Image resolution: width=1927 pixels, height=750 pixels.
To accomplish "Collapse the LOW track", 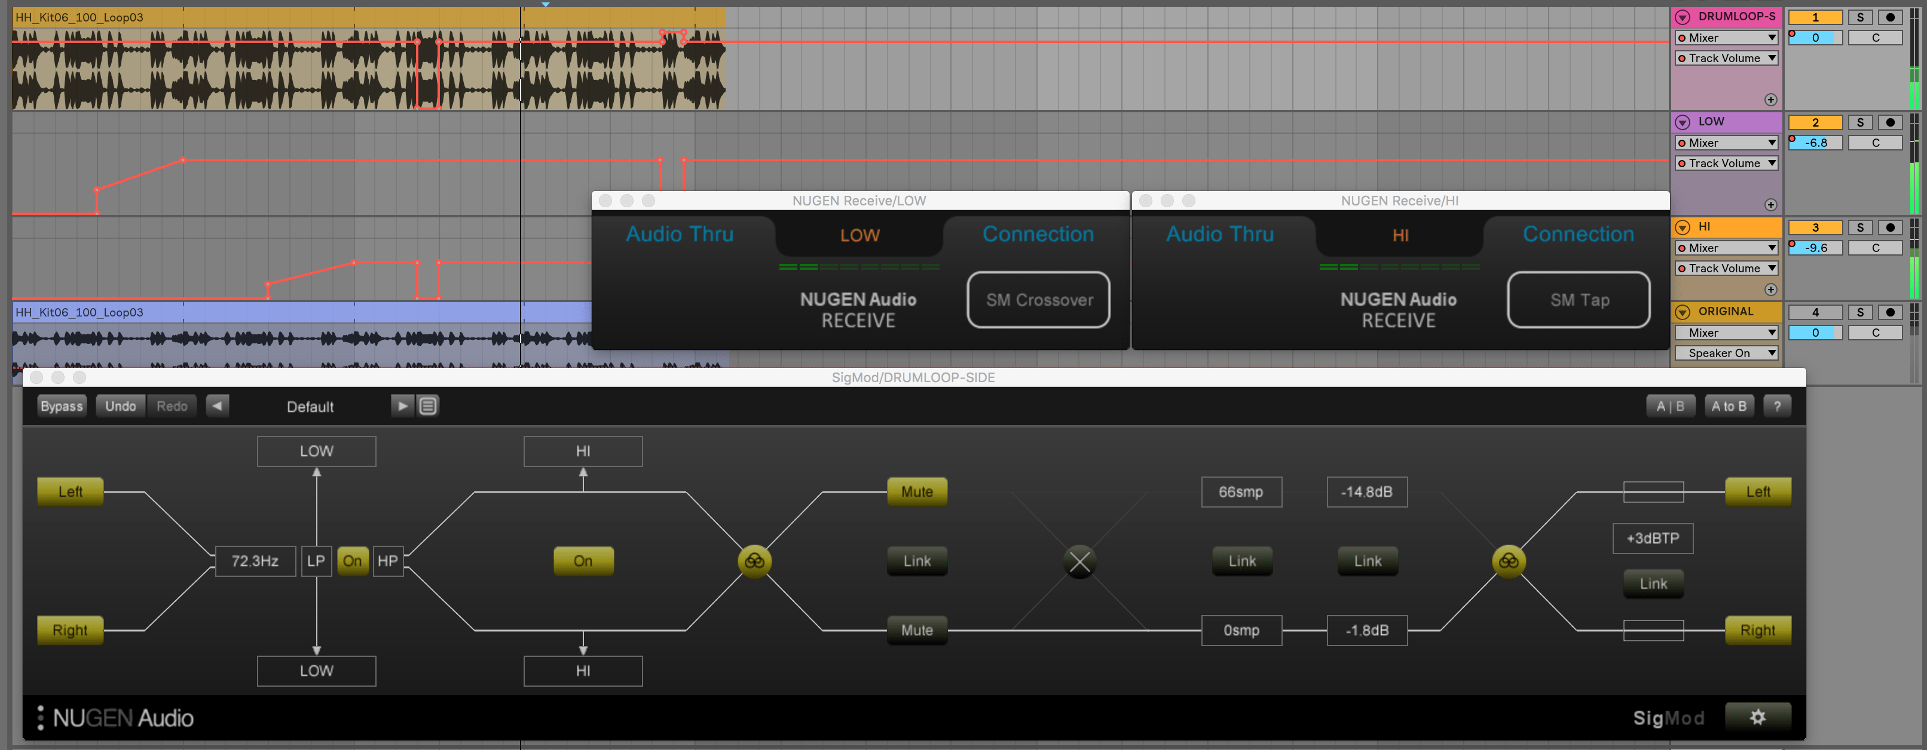I will pos(1683,122).
